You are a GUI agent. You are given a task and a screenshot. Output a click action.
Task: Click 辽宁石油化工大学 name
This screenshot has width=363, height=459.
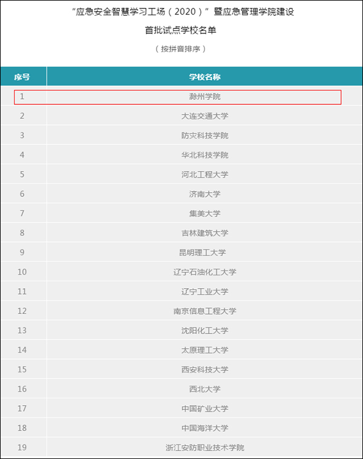[204, 272]
